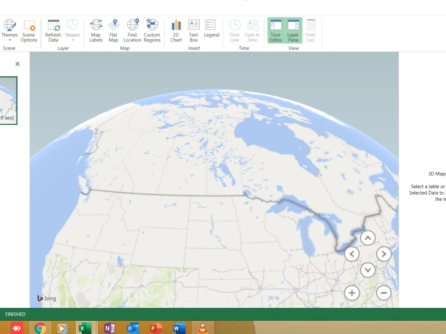The image size is (446, 334).
Task: Open Custom Regions
Action: (x=152, y=31)
